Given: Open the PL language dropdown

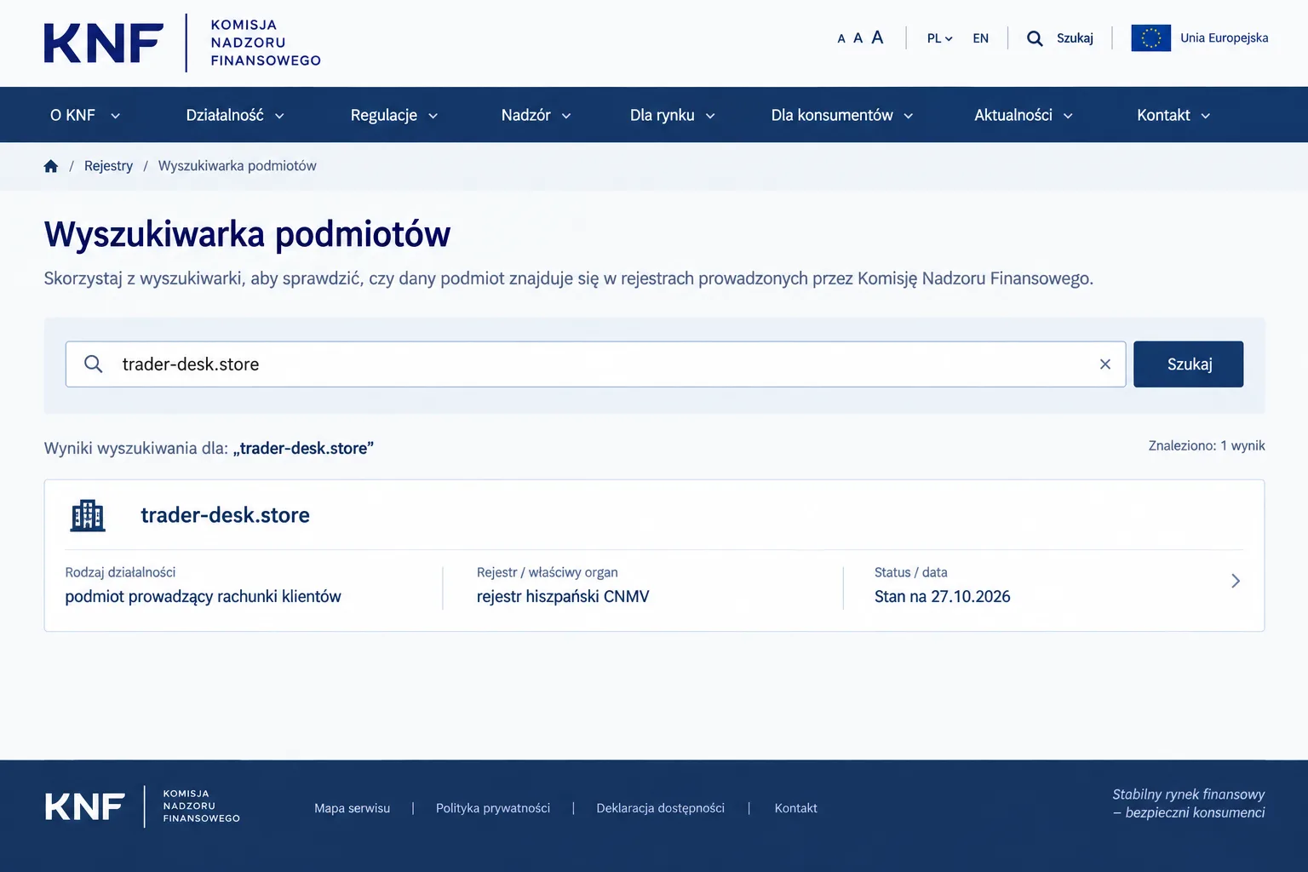Looking at the screenshot, I should pyautogui.click(x=939, y=38).
